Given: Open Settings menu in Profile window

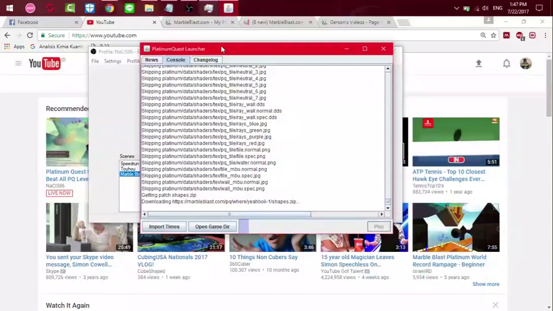Looking at the screenshot, I should tap(112, 61).
